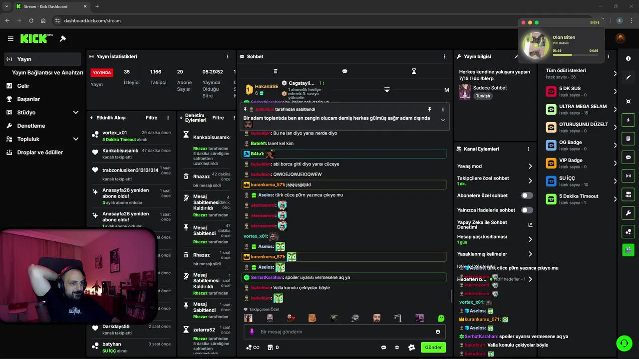Click the broadcast signal icon in right sidebar
The width and height of the screenshot is (639, 359).
(628, 176)
